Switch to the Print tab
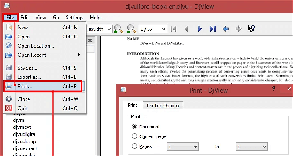Screen dimensions: 293x156 coord(133,105)
